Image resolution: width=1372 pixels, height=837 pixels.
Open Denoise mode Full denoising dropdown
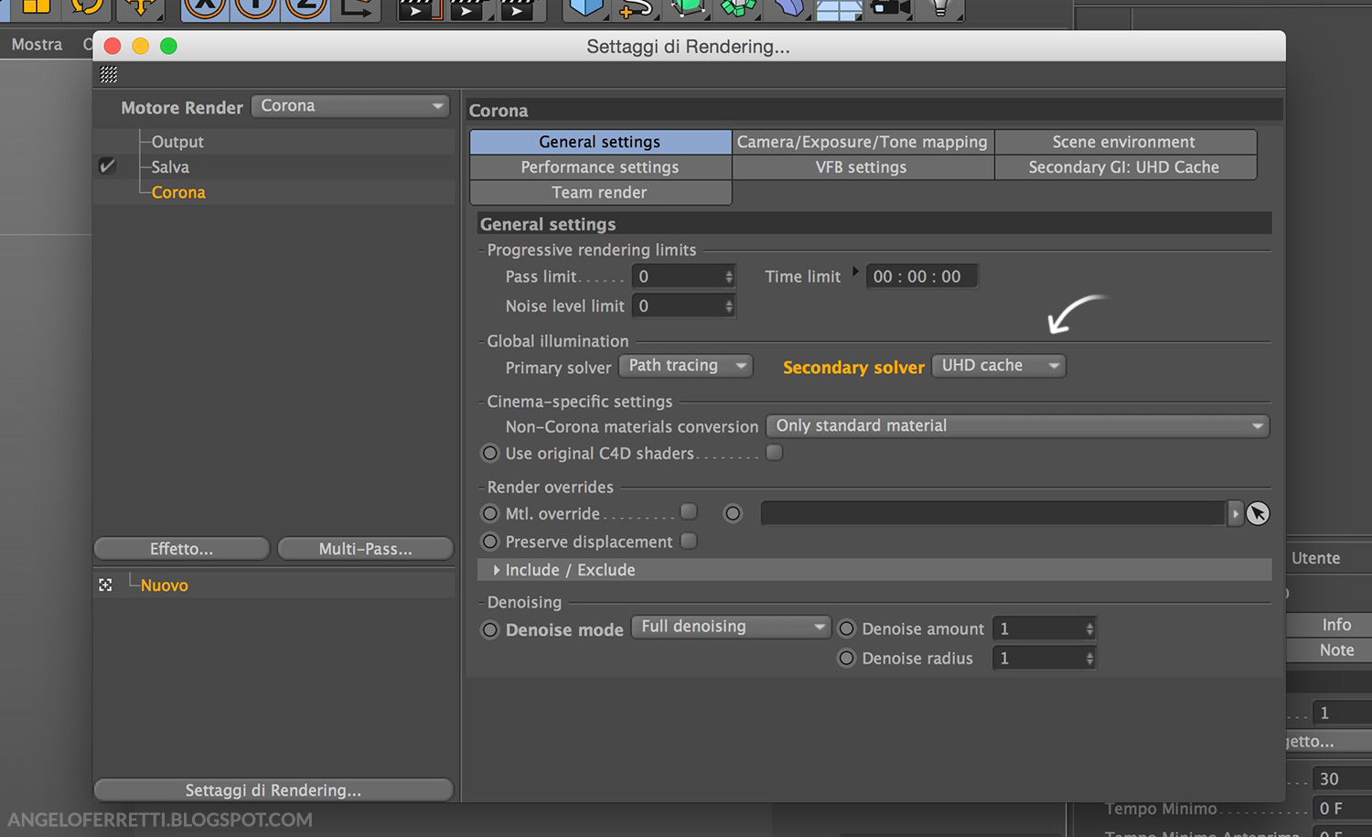(x=731, y=627)
